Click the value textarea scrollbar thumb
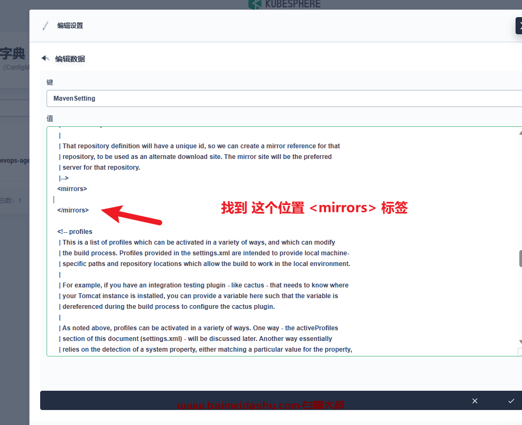Screen dimensions: 522x425 point(520,258)
